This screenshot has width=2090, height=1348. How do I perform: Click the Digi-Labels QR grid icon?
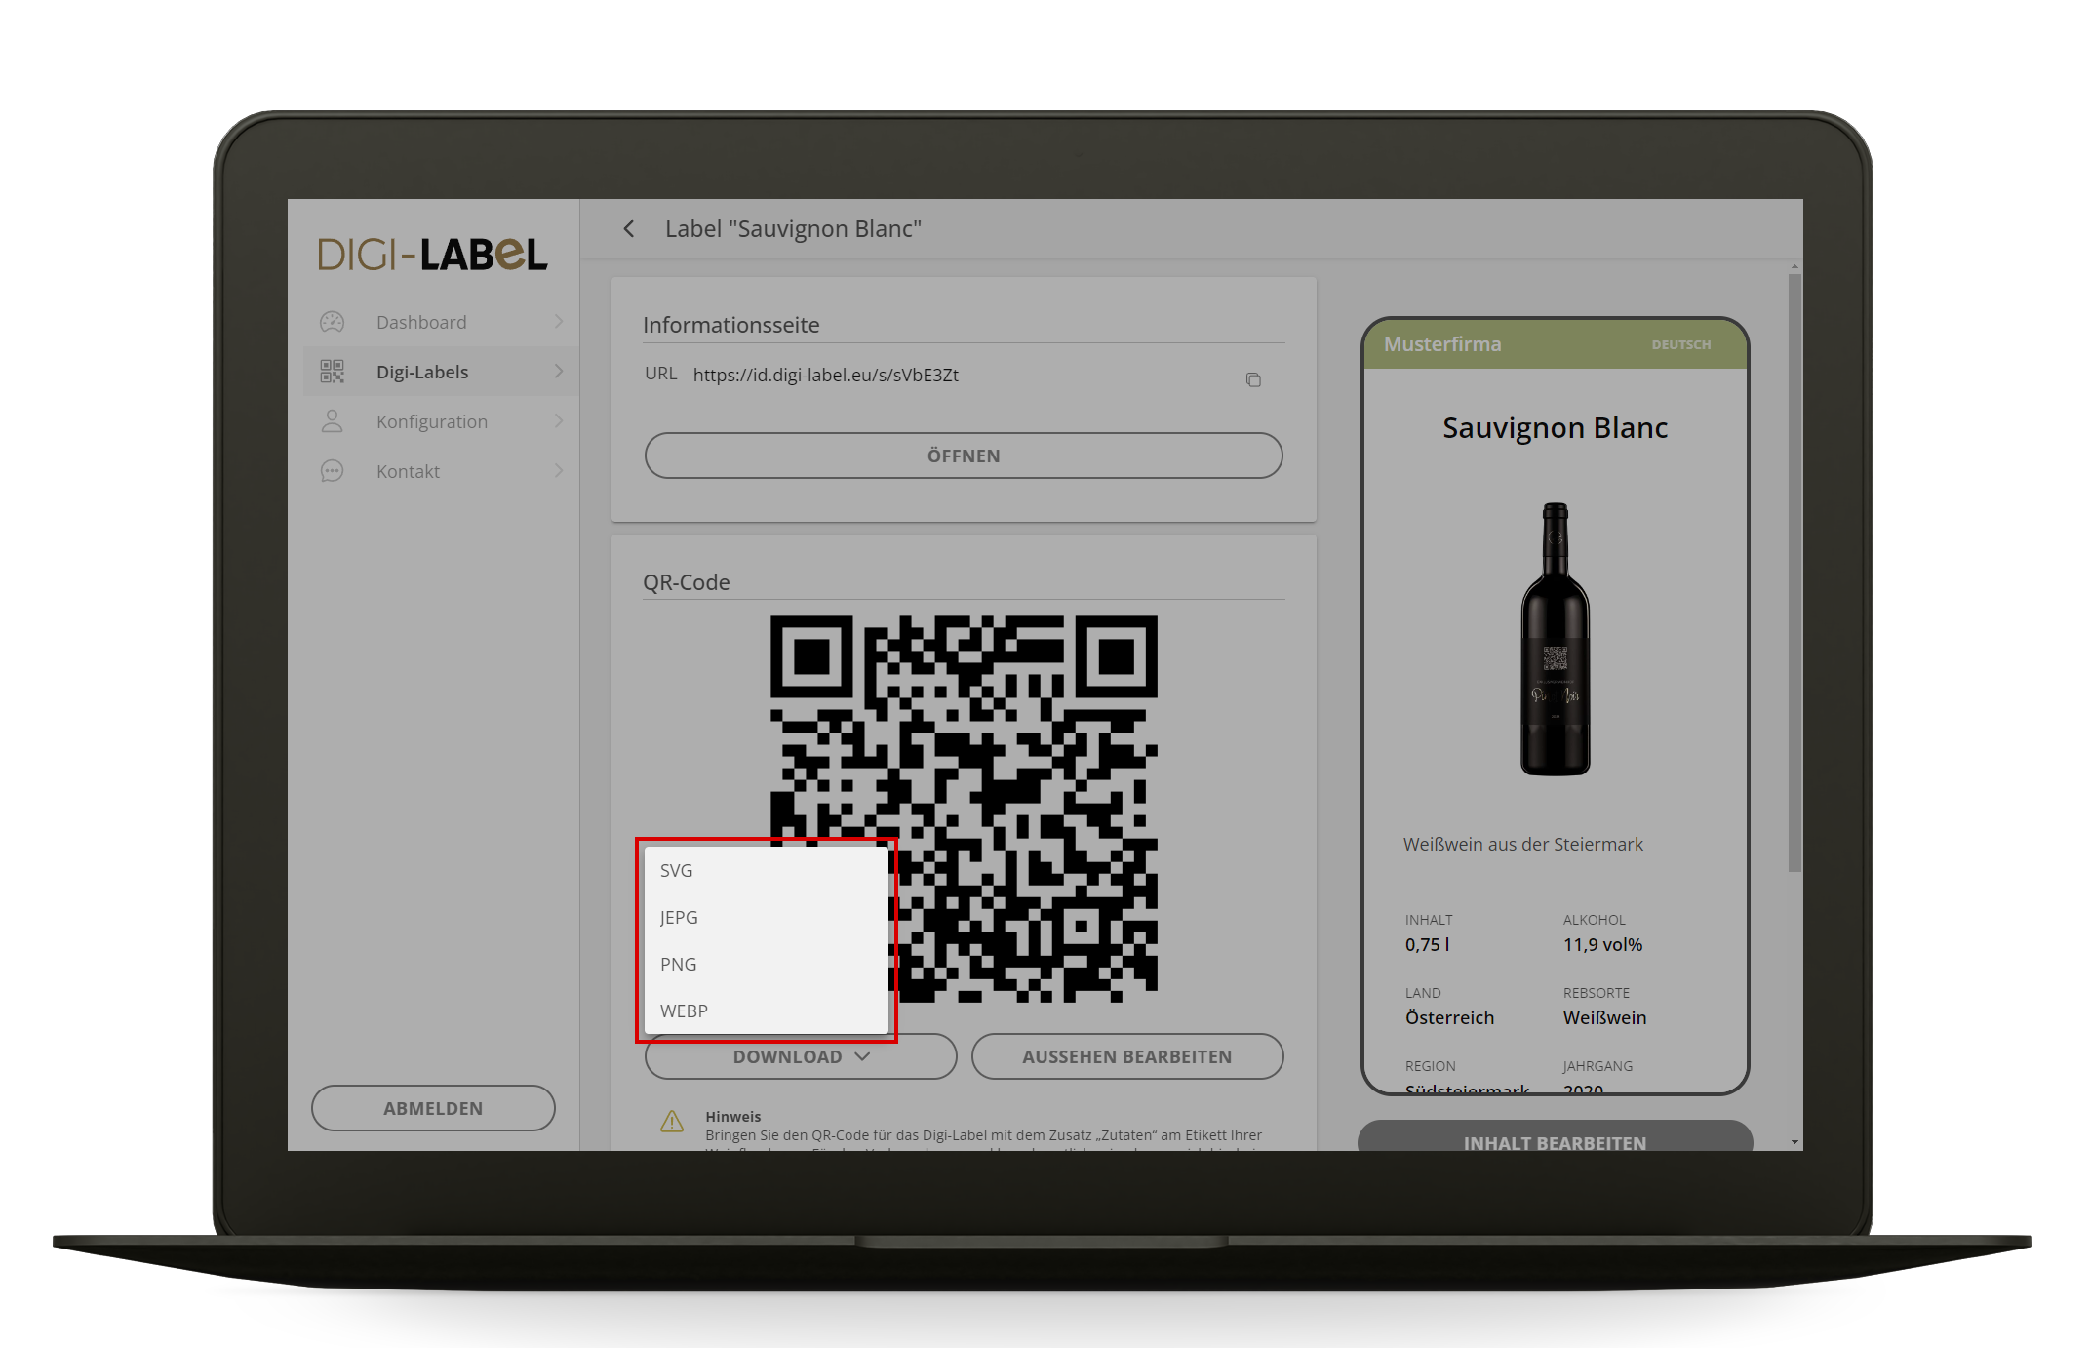point(333,372)
